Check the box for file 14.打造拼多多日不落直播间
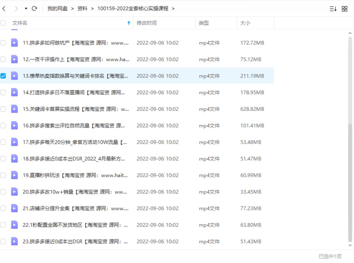Viewport: 354px width, 263px height. 3,92
